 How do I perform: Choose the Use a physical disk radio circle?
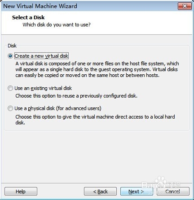pyautogui.click(x=10, y=108)
